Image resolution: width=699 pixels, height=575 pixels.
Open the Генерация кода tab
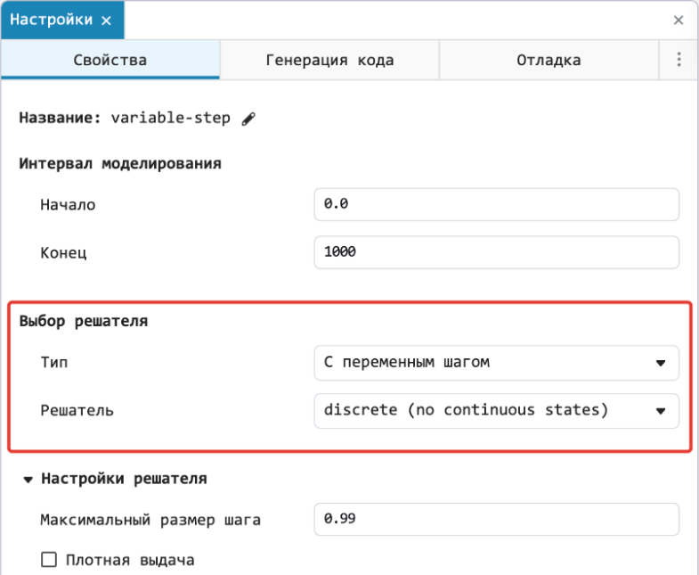point(329,60)
